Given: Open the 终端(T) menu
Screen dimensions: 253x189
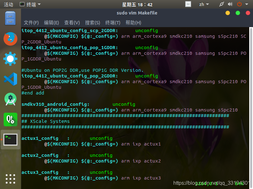Looking at the screenshot, I should [113, 23].
